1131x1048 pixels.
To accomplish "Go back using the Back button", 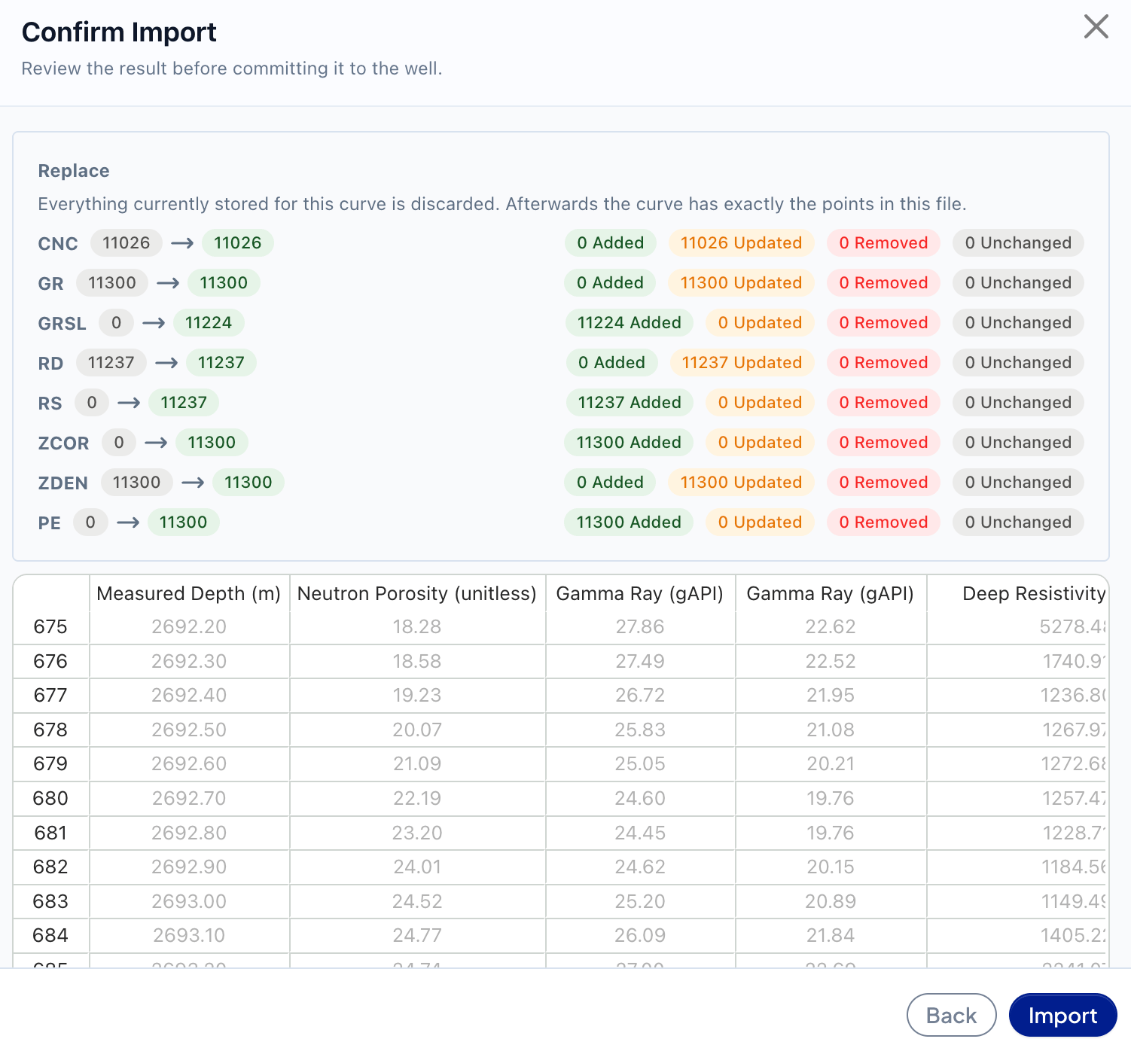I will (951, 1015).
